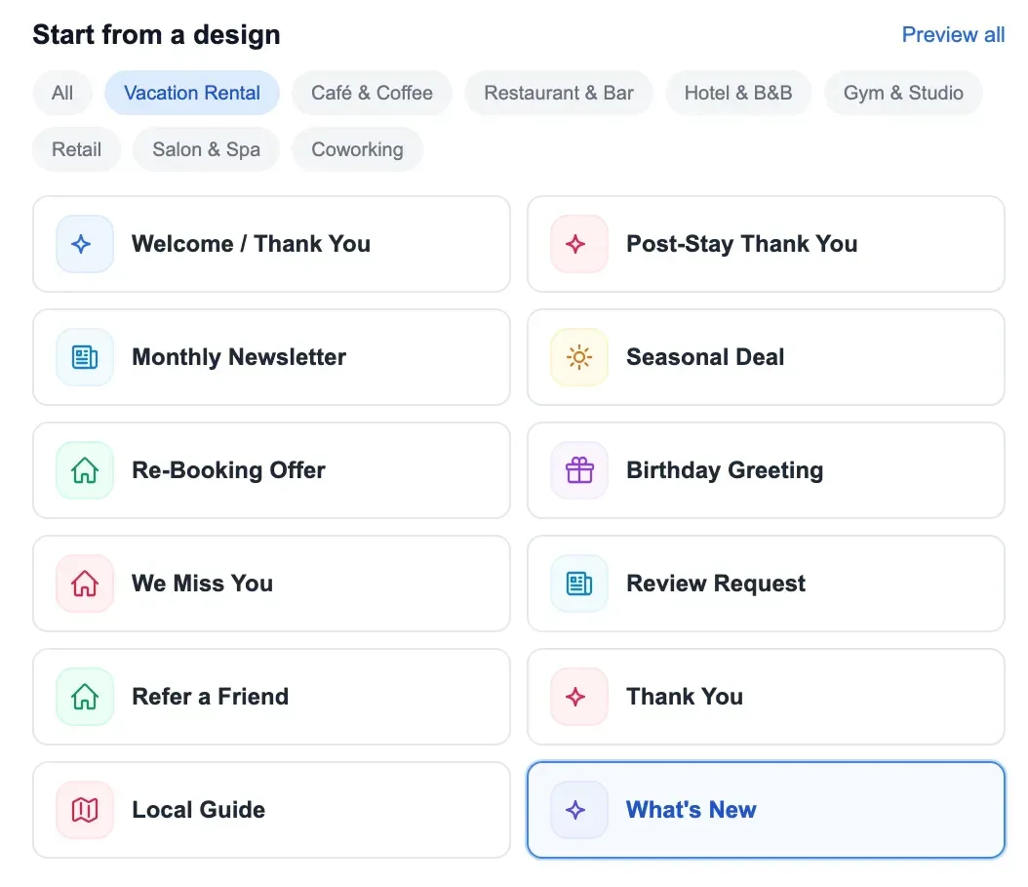Click the sun icon beside Seasonal Deal
1028x887 pixels.
pyautogui.click(x=579, y=357)
